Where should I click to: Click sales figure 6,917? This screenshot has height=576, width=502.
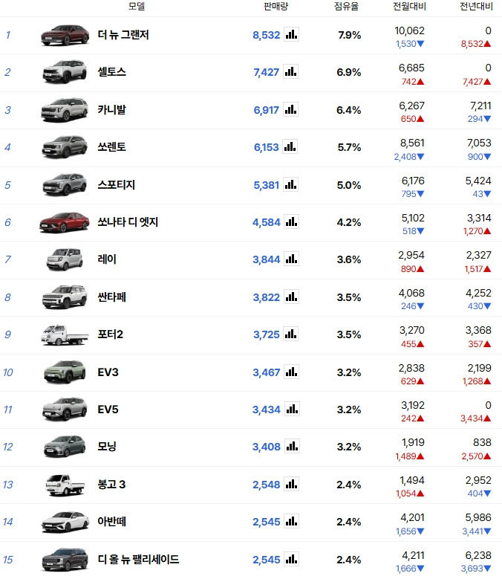(267, 110)
